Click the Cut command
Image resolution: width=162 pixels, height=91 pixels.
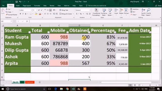(x=8, y=9)
